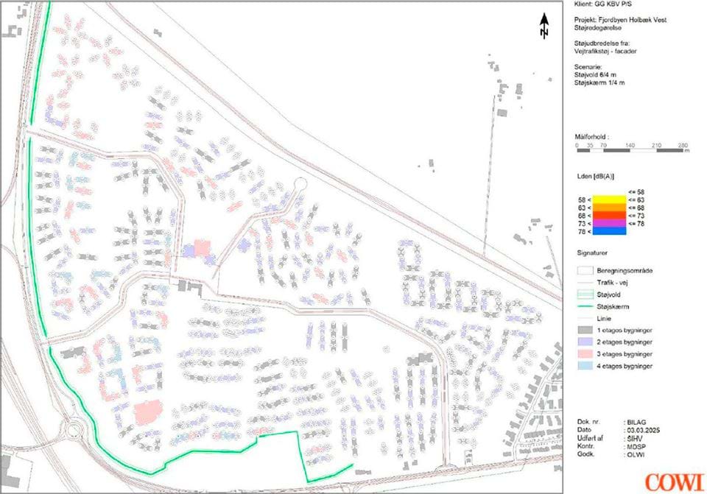The image size is (707, 494).
Task: Click the Projekt Fjordbyen Holbæk Vest title text
Action: [620, 21]
